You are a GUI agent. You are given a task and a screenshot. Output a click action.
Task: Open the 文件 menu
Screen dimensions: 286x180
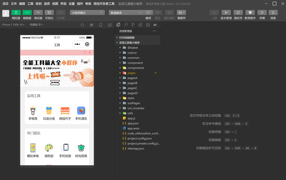point(14,4)
